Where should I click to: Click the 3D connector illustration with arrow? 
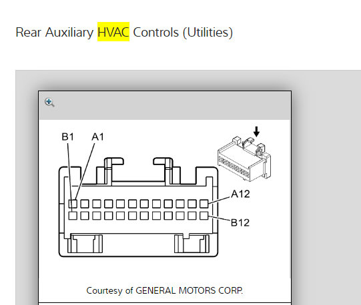tap(244, 154)
